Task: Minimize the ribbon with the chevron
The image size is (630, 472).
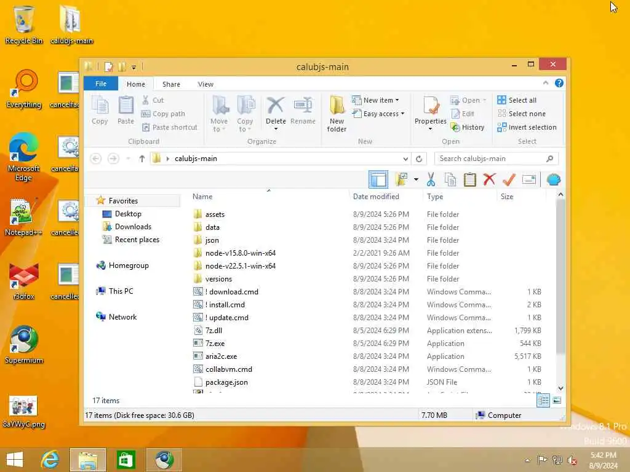Action: (545, 83)
